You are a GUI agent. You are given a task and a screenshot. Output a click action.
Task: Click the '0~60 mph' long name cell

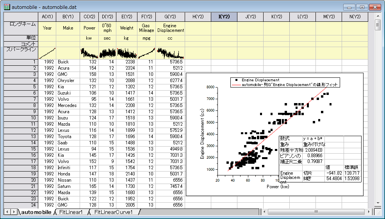coord(107,28)
